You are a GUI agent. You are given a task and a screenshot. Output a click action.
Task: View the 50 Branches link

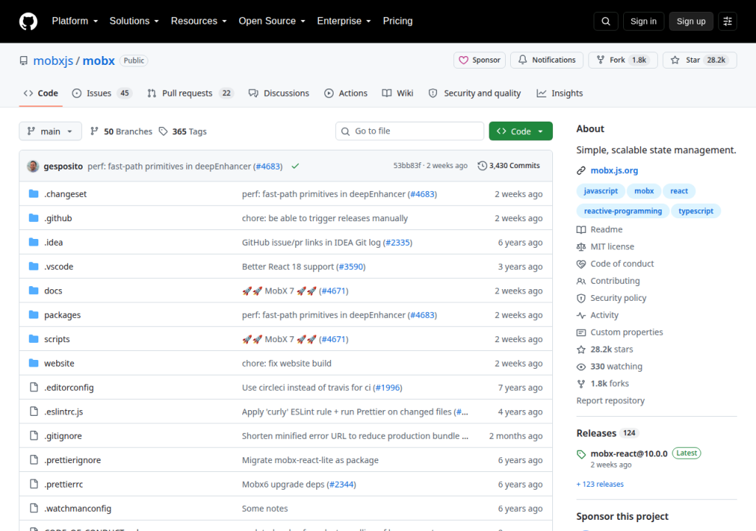pyautogui.click(x=121, y=131)
